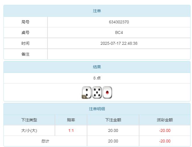Select the 大/小(大) bet type cell

29,130
